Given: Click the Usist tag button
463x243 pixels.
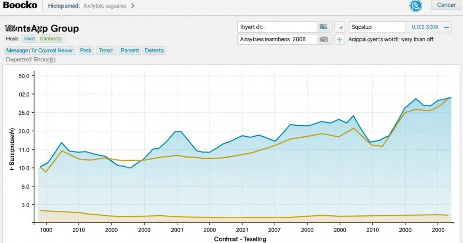Looking at the screenshot, I should [29, 38].
